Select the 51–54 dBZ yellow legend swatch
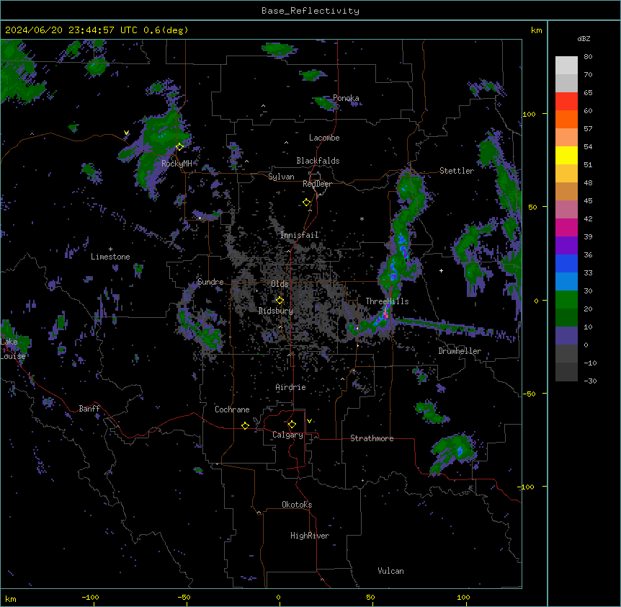 click(x=566, y=155)
